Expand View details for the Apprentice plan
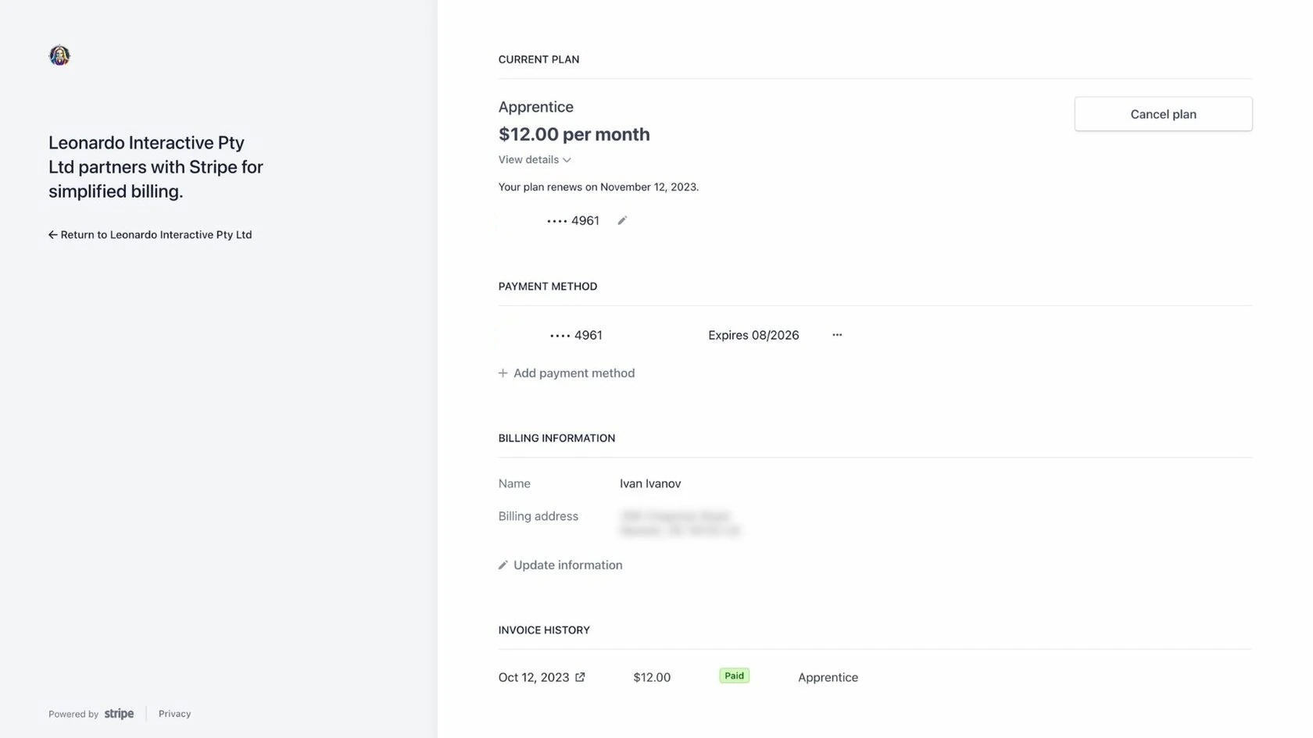Screen dimensions: 1313x738 point(535,159)
